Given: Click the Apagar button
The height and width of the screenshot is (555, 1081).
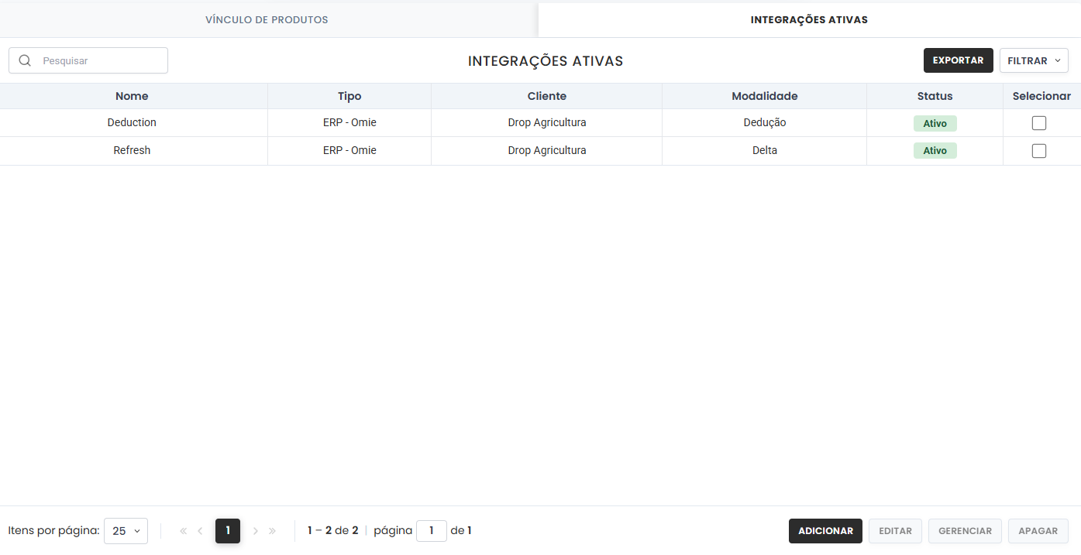Looking at the screenshot, I should tap(1038, 531).
